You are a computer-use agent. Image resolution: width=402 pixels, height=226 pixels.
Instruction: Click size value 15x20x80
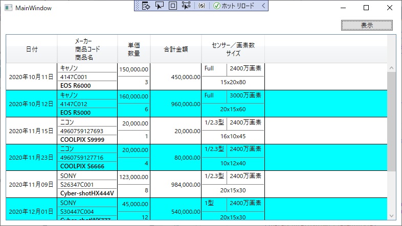point(233,82)
